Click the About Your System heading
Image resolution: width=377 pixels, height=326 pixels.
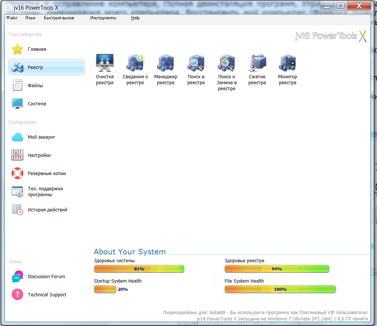[x=130, y=251]
